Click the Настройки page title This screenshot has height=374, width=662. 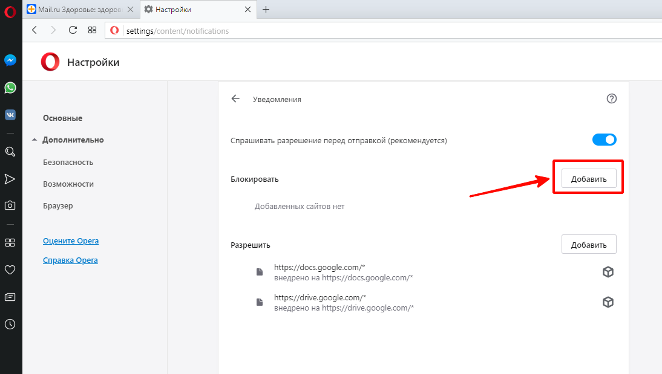93,62
